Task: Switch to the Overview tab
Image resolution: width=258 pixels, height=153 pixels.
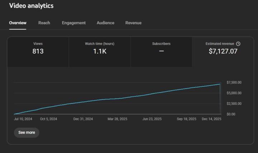Action: tap(18, 23)
